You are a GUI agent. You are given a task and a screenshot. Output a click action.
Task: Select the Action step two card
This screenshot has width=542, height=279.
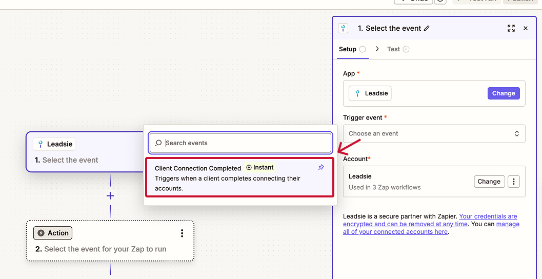[110, 241]
